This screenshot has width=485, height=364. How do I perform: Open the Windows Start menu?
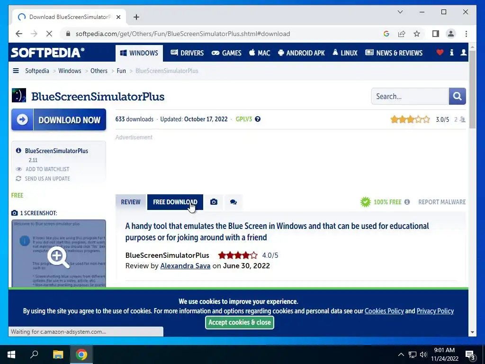[x=11, y=355]
